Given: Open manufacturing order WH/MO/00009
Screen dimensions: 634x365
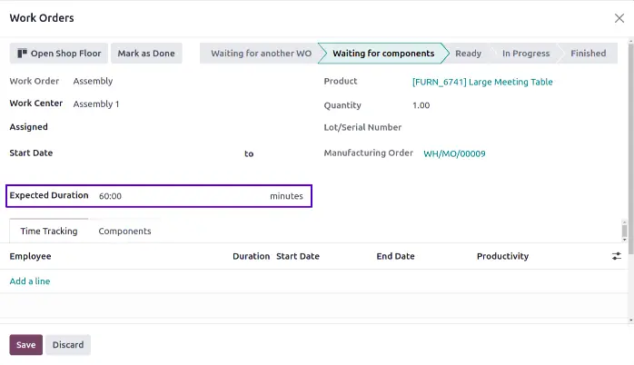Looking at the screenshot, I should (454, 153).
